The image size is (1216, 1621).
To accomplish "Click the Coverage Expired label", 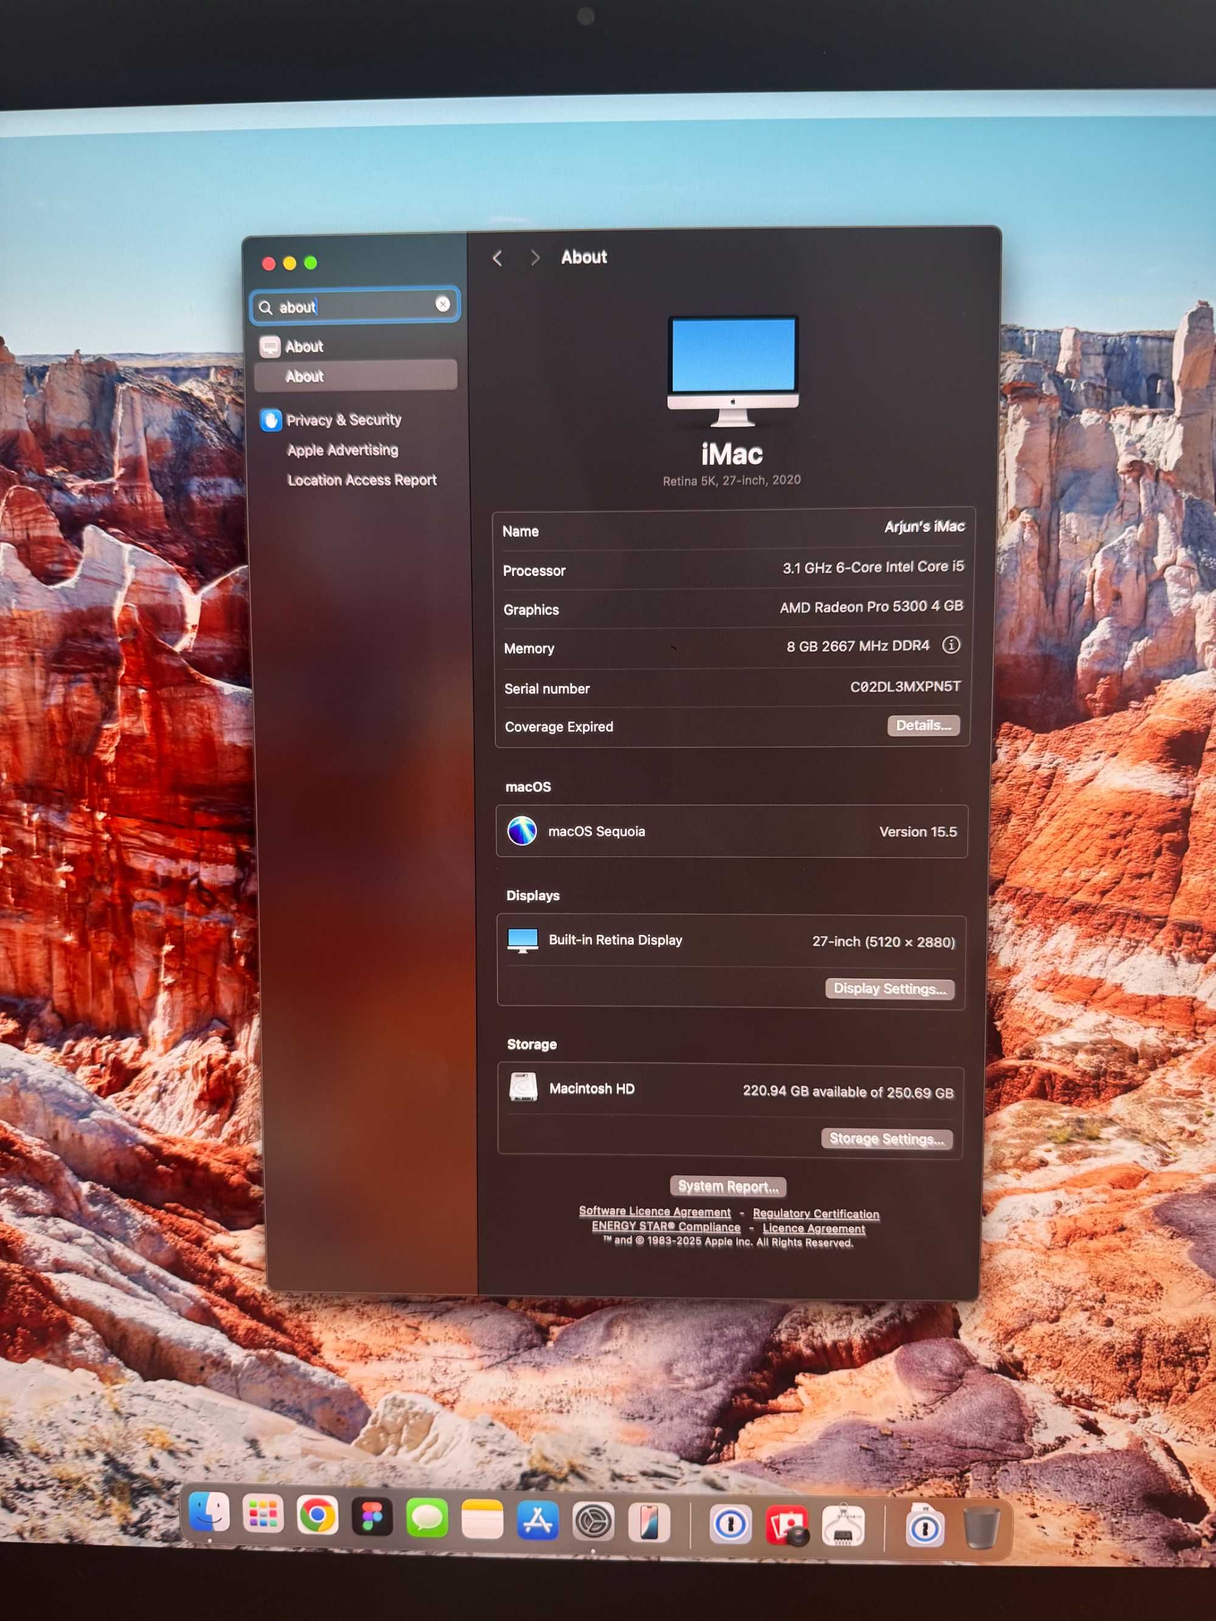I will [559, 727].
